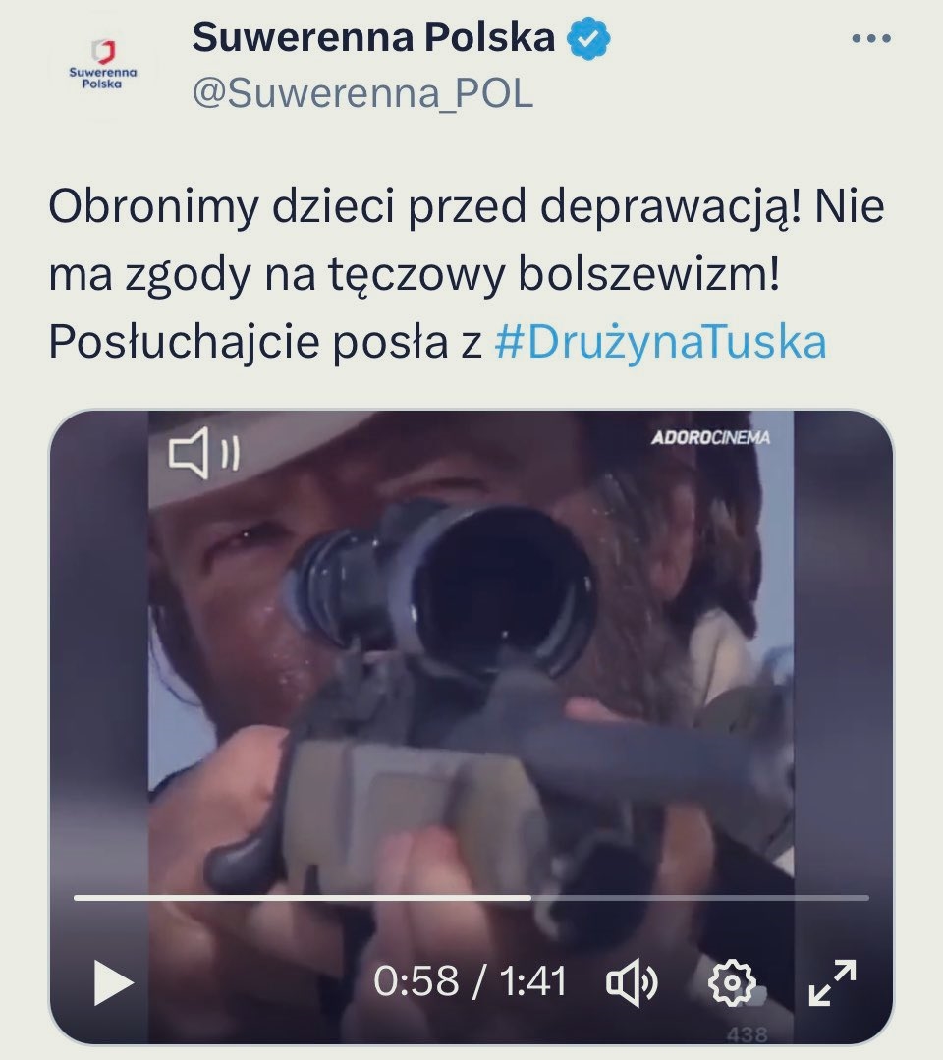
Task: Click the blue verified badge
Action: point(588,38)
